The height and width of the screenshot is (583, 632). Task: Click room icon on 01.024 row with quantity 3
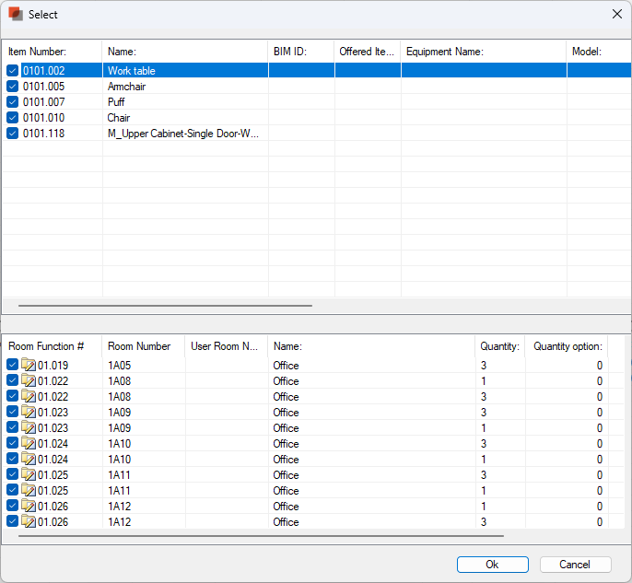(x=29, y=444)
